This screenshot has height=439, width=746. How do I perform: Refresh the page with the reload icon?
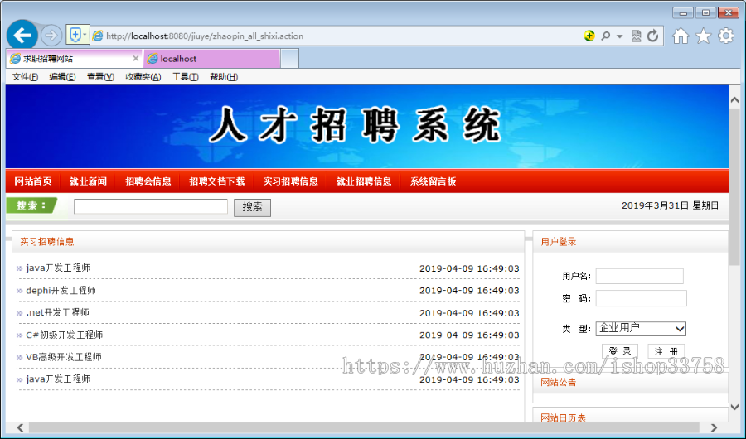tap(653, 36)
